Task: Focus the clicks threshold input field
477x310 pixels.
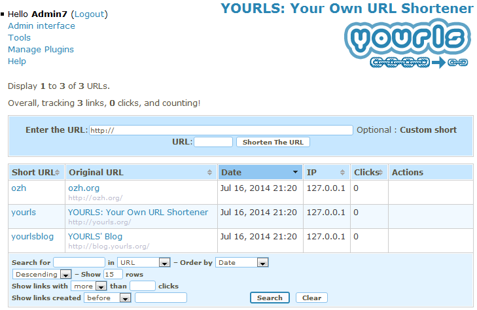Action: pos(143,286)
